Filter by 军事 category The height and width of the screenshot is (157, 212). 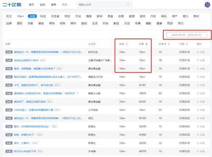(x=138, y=23)
